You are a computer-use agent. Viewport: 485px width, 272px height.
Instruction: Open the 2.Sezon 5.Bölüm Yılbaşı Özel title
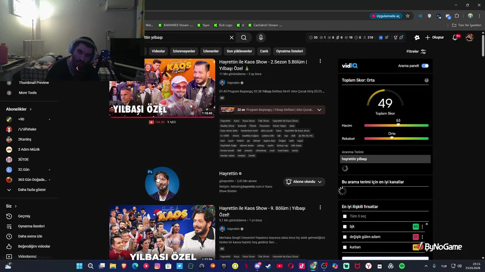(x=263, y=65)
